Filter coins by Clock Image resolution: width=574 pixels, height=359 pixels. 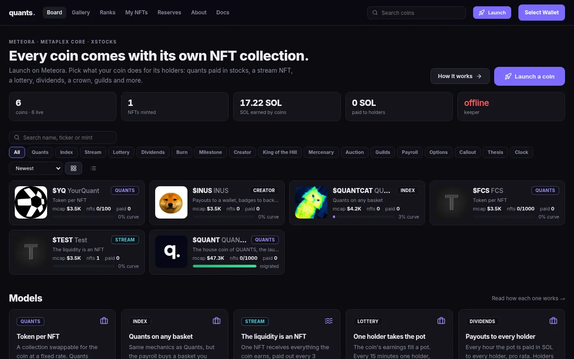(x=522, y=152)
